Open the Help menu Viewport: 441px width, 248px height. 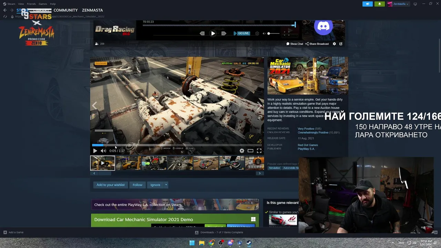[53, 4]
